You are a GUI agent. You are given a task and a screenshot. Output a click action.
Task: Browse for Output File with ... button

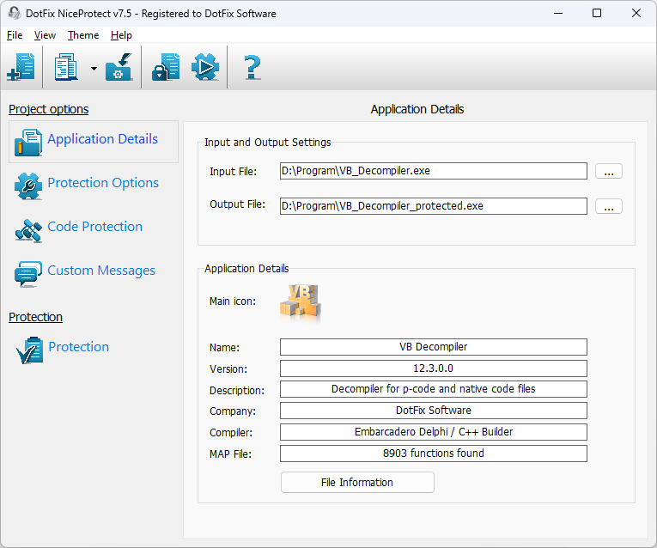click(609, 206)
